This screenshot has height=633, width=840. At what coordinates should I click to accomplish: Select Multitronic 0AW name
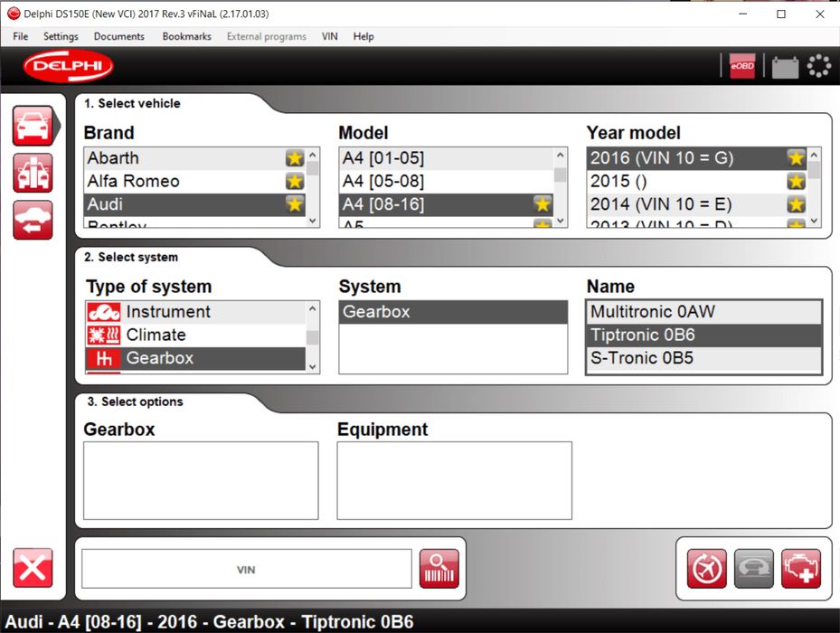(704, 312)
